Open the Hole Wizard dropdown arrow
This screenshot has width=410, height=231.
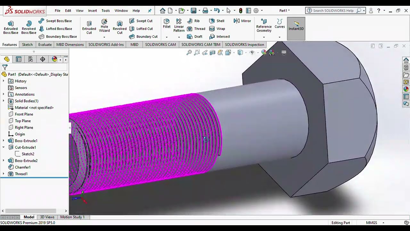pos(104,37)
